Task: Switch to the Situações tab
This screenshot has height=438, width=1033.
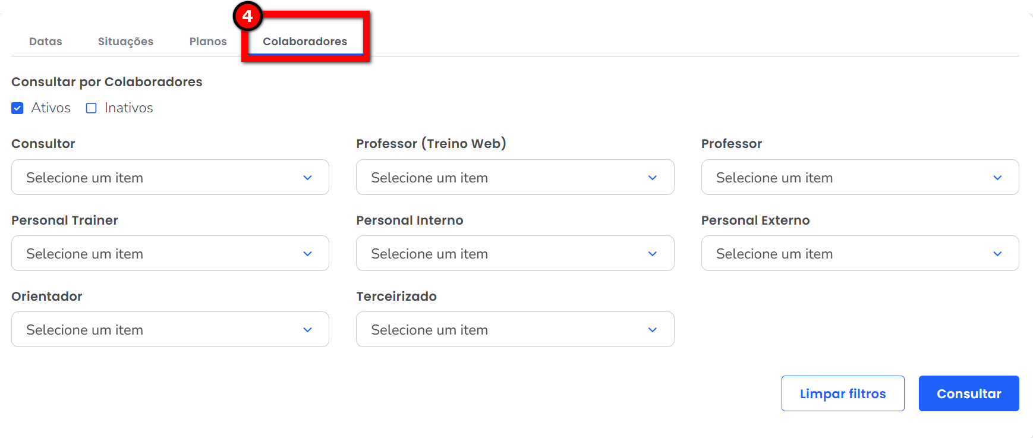Action: 125,42
